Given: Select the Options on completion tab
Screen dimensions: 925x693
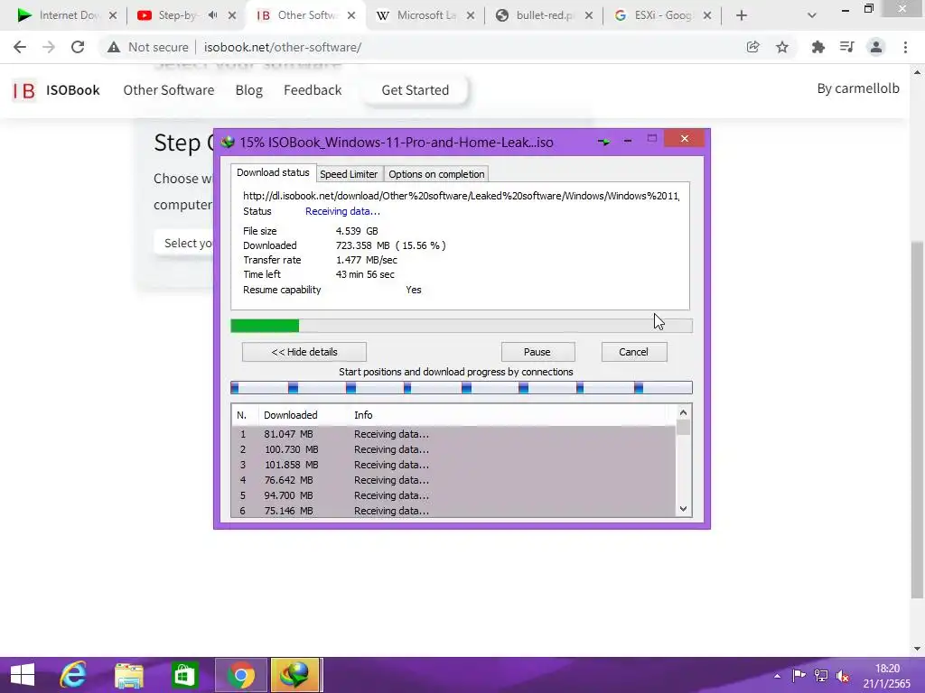Looking at the screenshot, I should pos(436,174).
